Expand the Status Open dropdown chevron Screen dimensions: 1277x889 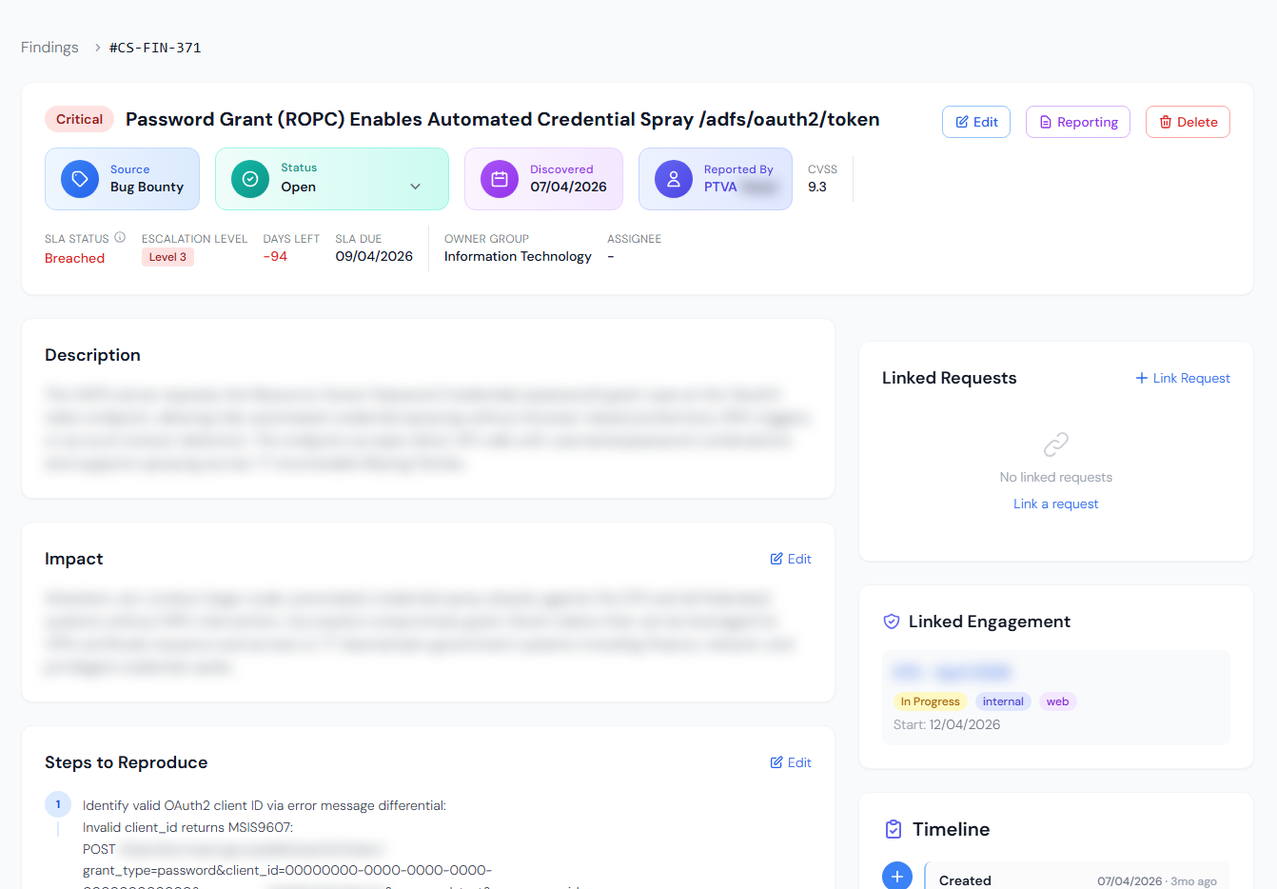tap(415, 187)
